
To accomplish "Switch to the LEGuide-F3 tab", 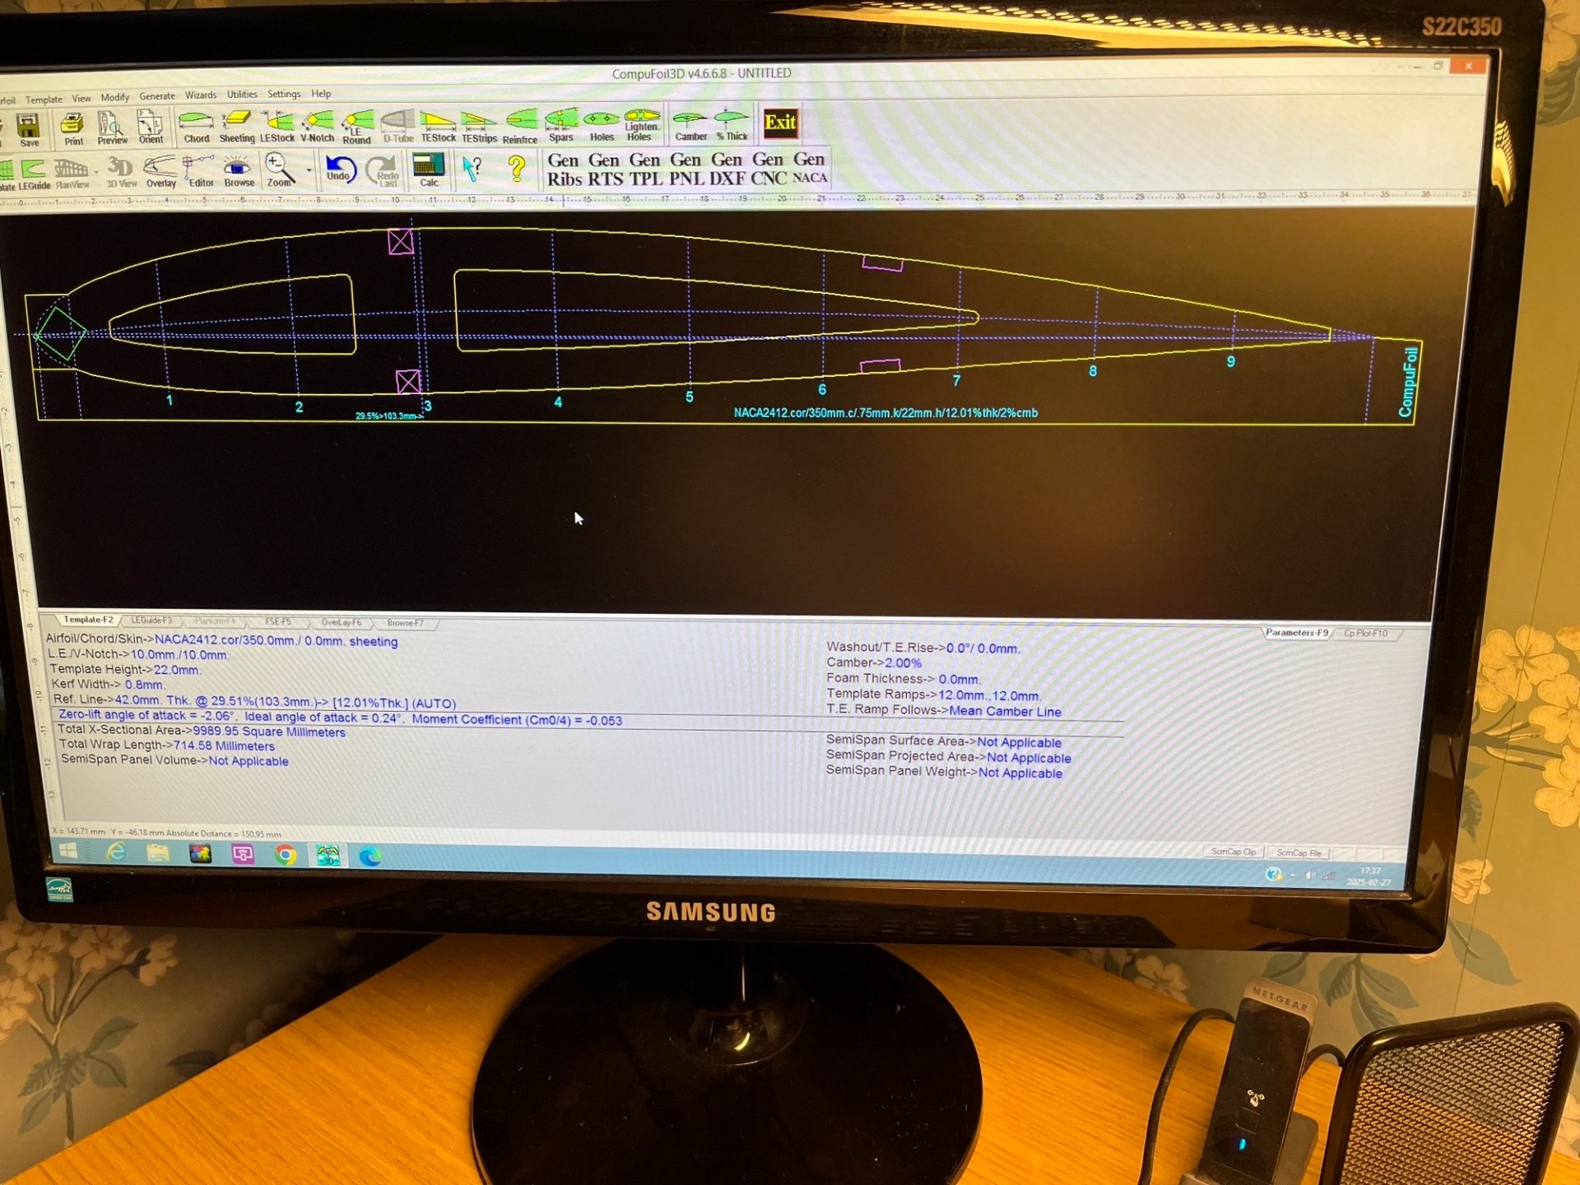I will pyautogui.click(x=151, y=620).
